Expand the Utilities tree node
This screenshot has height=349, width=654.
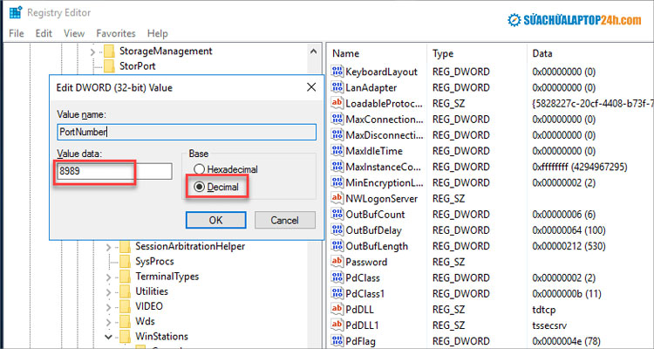click(x=108, y=291)
